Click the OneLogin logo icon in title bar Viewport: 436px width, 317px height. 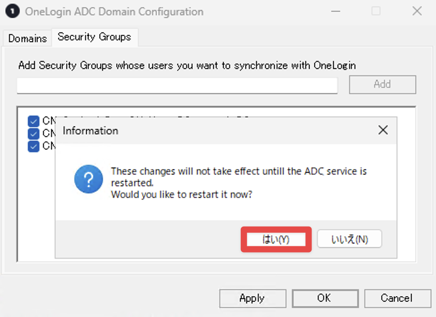(12, 11)
